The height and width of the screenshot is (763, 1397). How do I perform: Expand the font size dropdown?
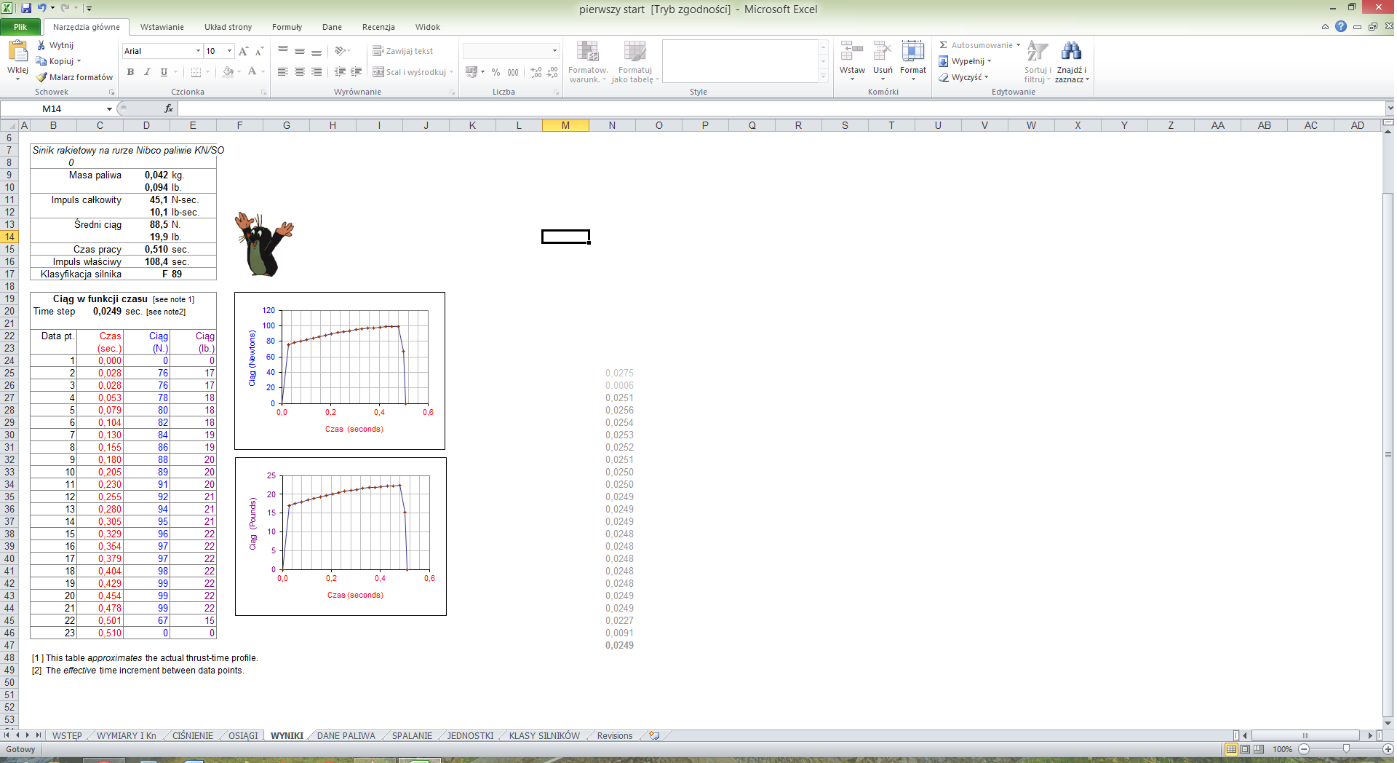point(230,51)
